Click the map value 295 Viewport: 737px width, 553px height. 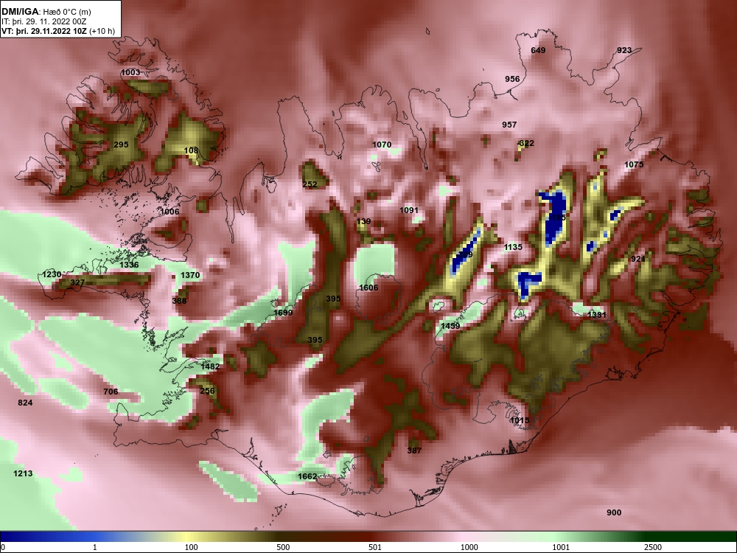(x=122, y=145)
